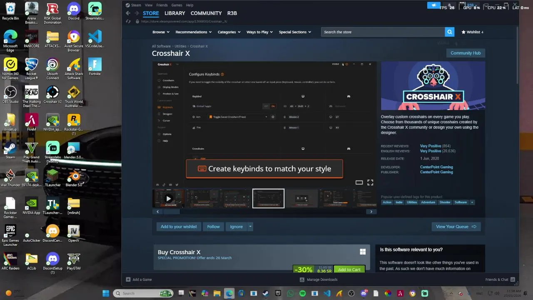Open Fortnite desktop icon

pyautogui.click(x=95, y=67)
